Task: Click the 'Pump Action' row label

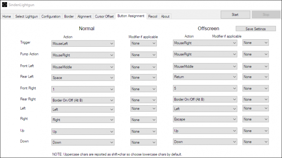Action: pyautogui.click(x=29, y=54)
